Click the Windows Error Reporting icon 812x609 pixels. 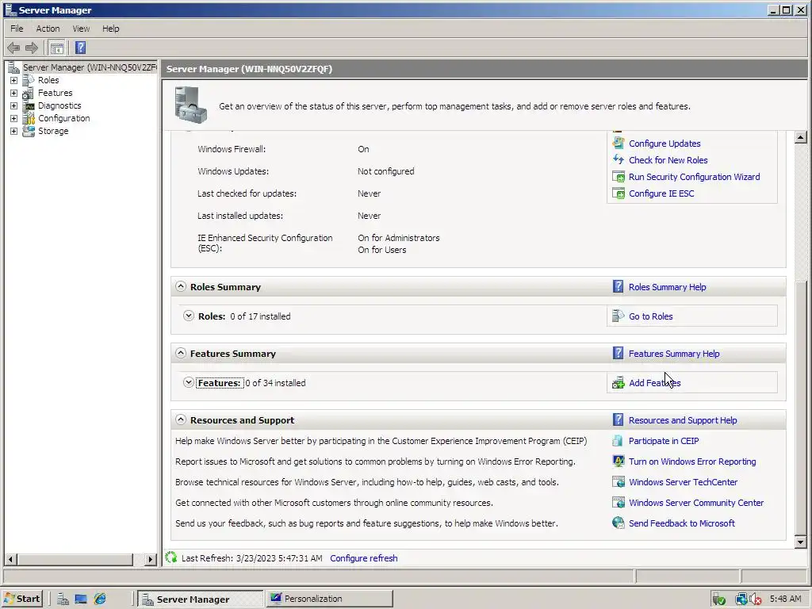619,461
